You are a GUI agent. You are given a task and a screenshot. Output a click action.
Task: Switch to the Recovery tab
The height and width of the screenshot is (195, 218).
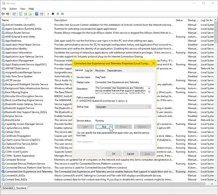(x=100, y=71)
